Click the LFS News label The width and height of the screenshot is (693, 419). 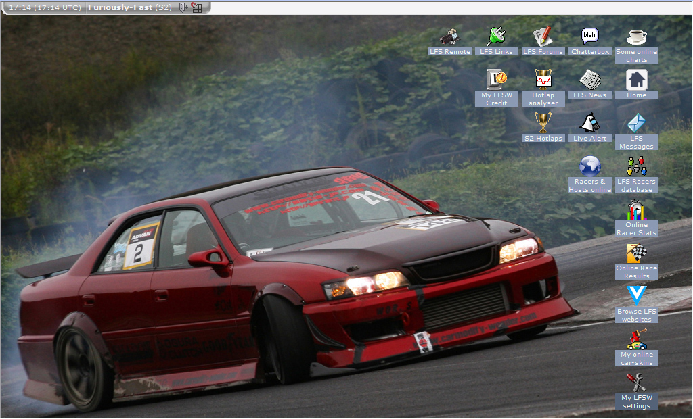(x=590, y=95)
